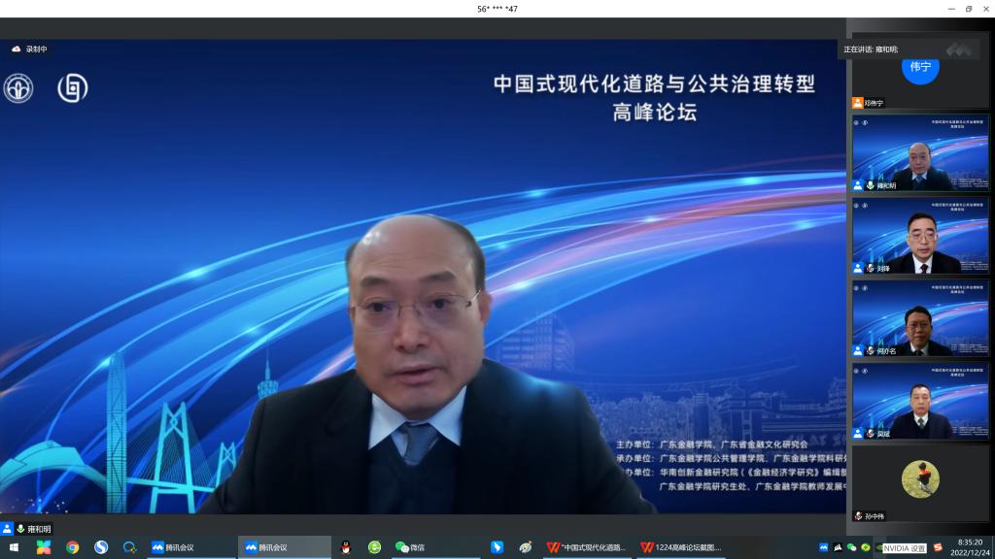995x559 pixels.
Task: Open the WPS 1224高峰论坛截图 document window
Action: click(681, 547)
